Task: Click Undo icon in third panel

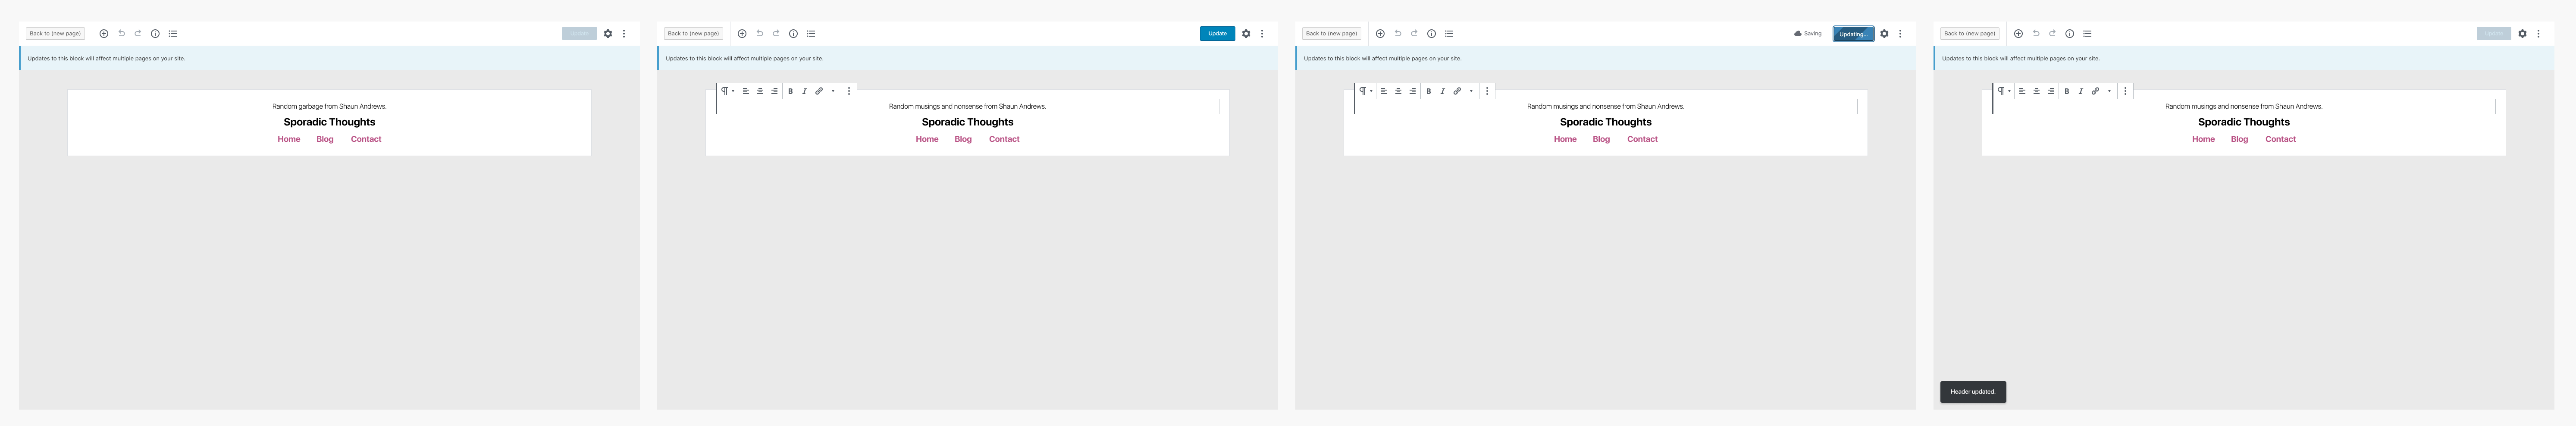Action: pyautogui.click(x=1398, y=34)
